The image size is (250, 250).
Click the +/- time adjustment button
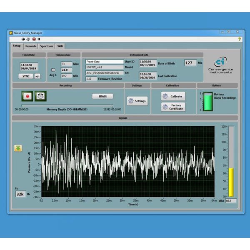coord(37,76)
